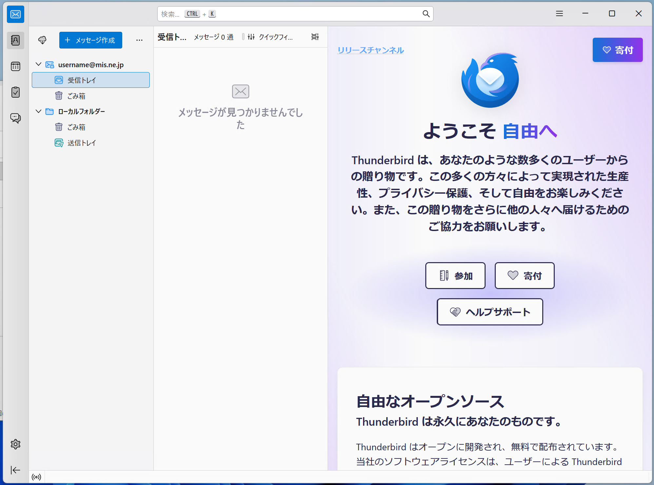Click the メッセージ作成 button
The width and height of the screenshot is (654, 485).
(x=91, y=40)
